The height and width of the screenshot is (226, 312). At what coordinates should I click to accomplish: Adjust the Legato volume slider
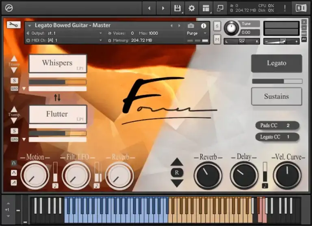click(277, 81)
